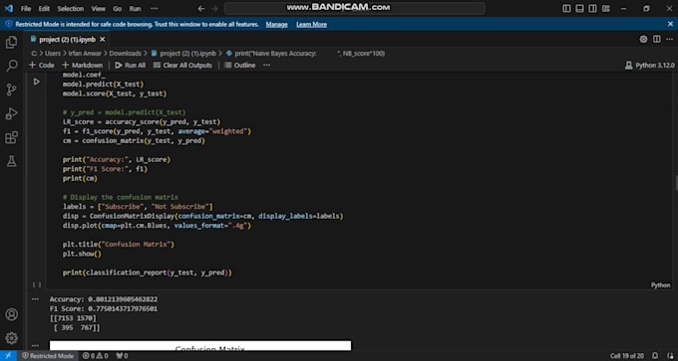Click the notebook toolbar overflow ellipsis
This screenshot has height=361, width=678.
[x=267, y=65]
